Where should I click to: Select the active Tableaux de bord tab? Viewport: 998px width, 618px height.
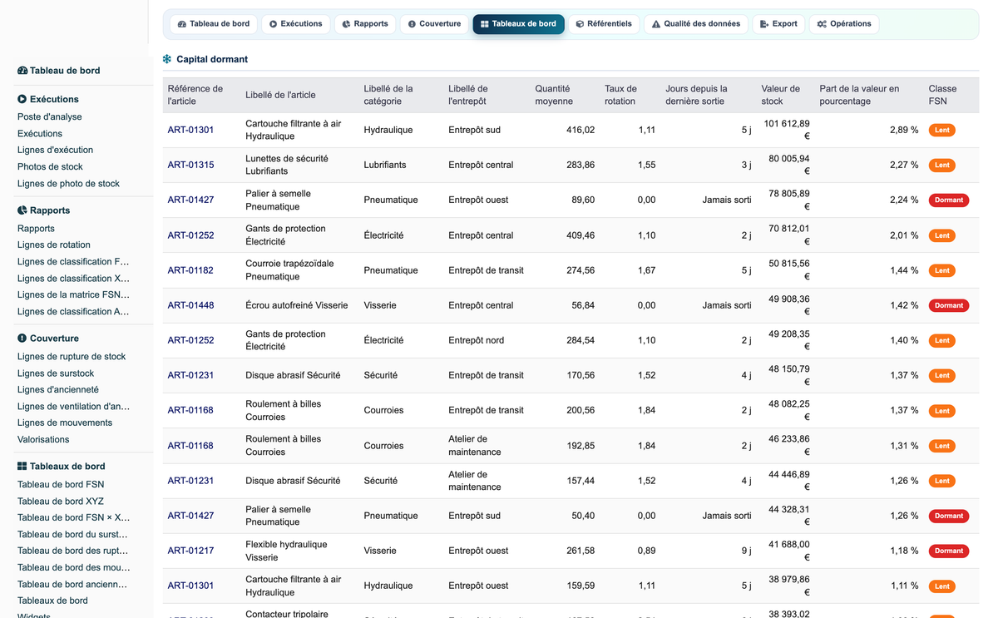518,24
